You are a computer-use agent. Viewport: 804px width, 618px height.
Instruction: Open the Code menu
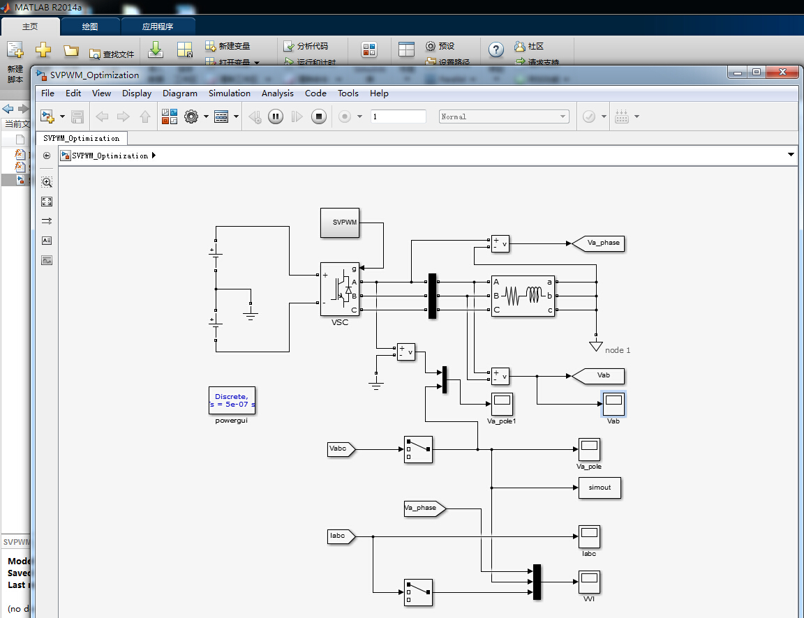[316, 93]
